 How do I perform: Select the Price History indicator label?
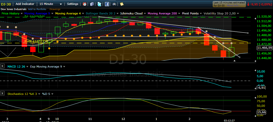coord(11,13)
